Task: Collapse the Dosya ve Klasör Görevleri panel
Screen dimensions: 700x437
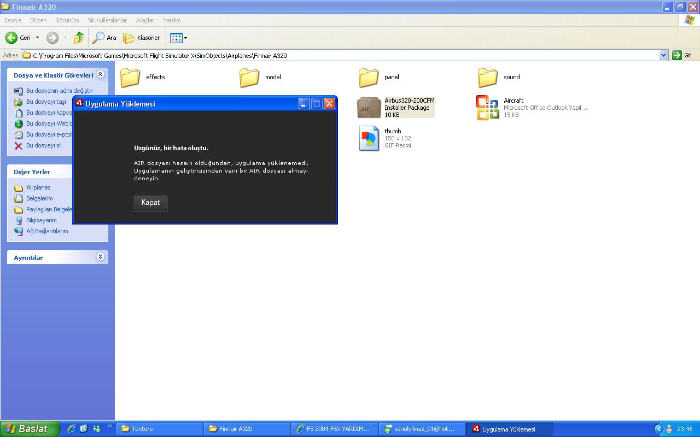Action: click(x=100, y=74)
